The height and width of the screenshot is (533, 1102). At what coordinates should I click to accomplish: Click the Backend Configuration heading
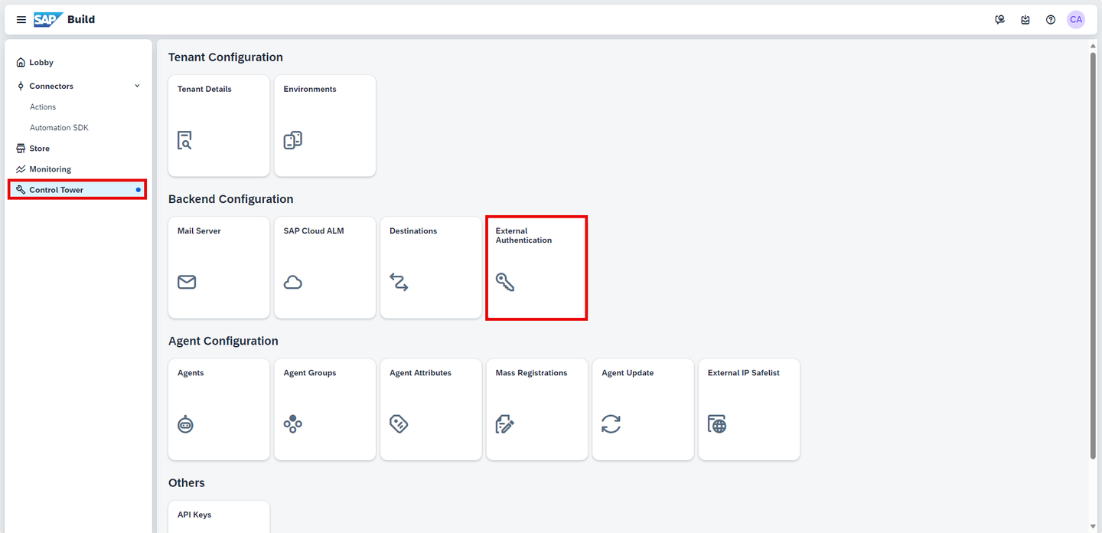(231, 199)
